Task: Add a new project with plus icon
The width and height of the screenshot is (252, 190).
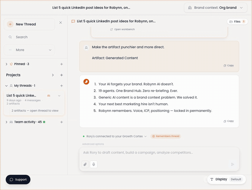Action: tap(62, 75)
